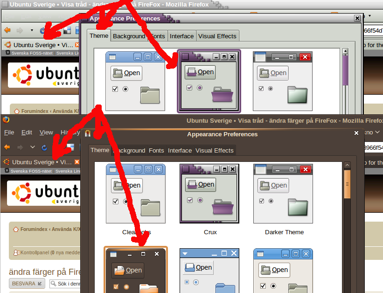
Task: Click the orange Back arrow in the dark Firefox window
Action: pyautogui.click(x=7, y=147)
